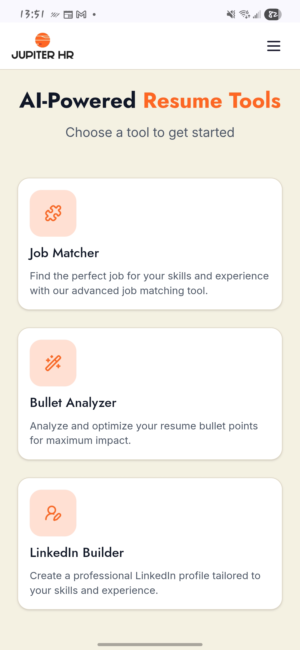Tap the Wi-Fi status icon
The image size is (300, 650).
click(x=244, y=14)
